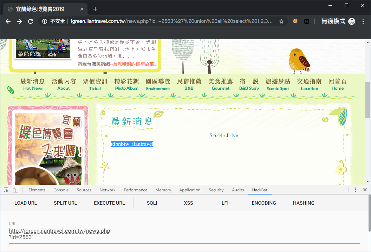Bookmark this page with the star icon
The image size is (371, 252).
(281, 21)
